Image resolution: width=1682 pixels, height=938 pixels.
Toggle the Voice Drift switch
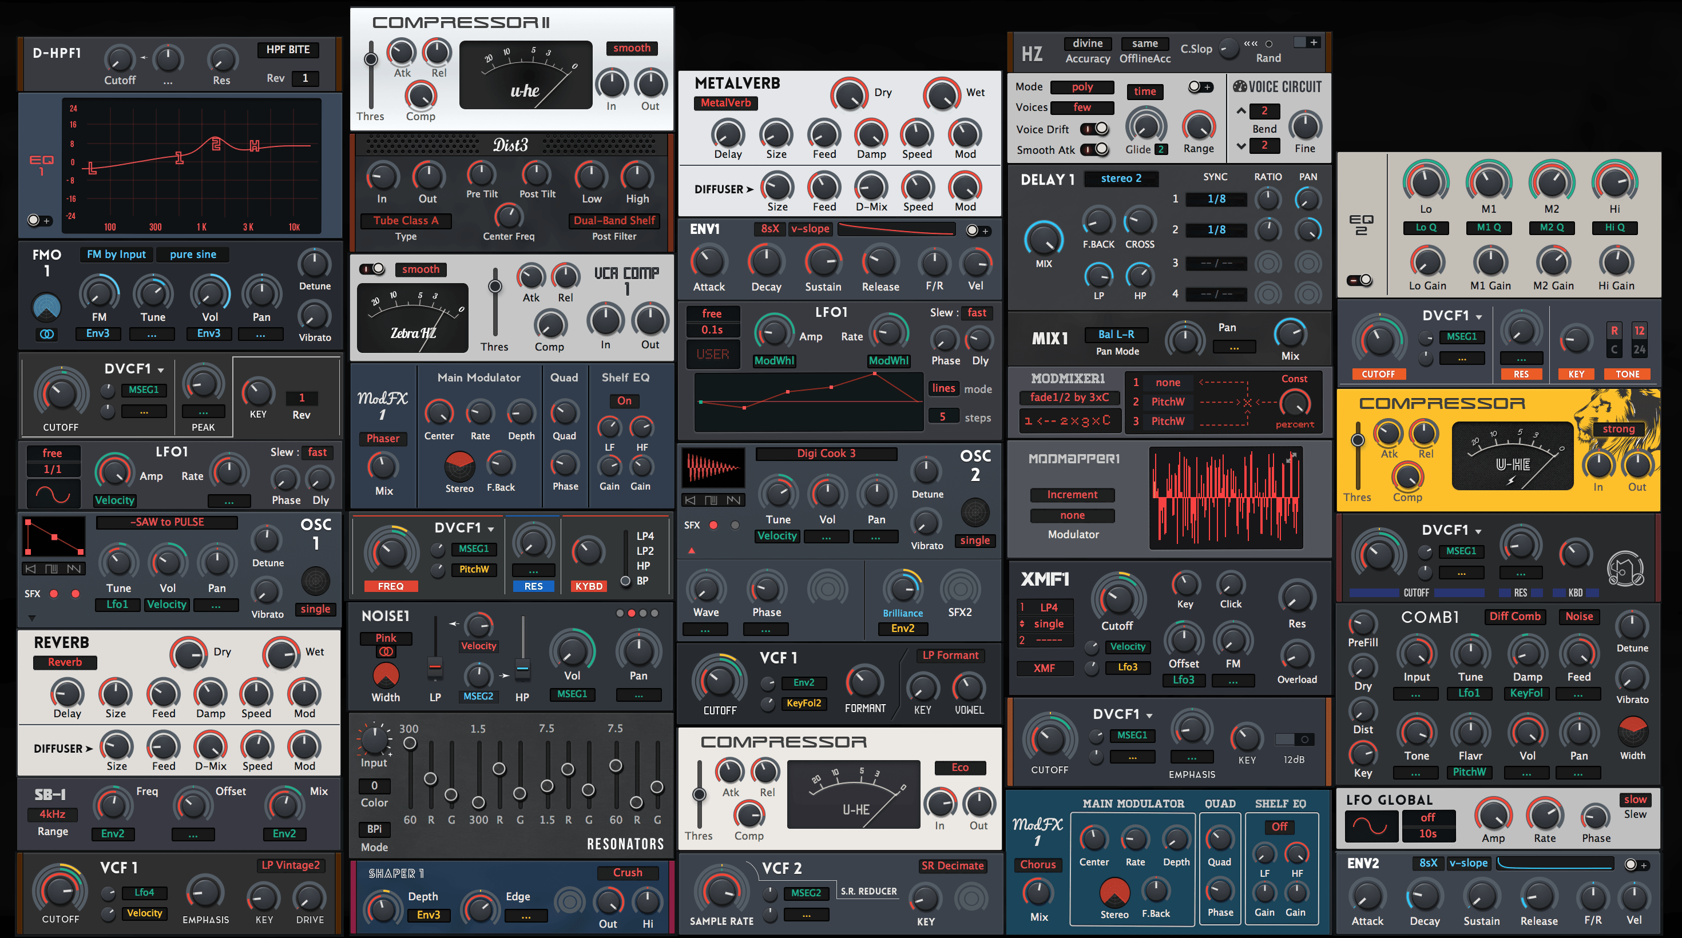(x=1094, y=129)
